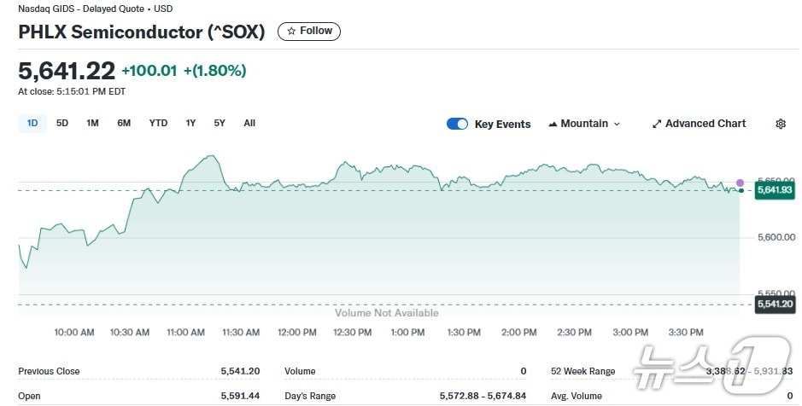Click the expand arrows icon beside Advanced Chart
The image size is (802, 406).
(x=657, y=124)
